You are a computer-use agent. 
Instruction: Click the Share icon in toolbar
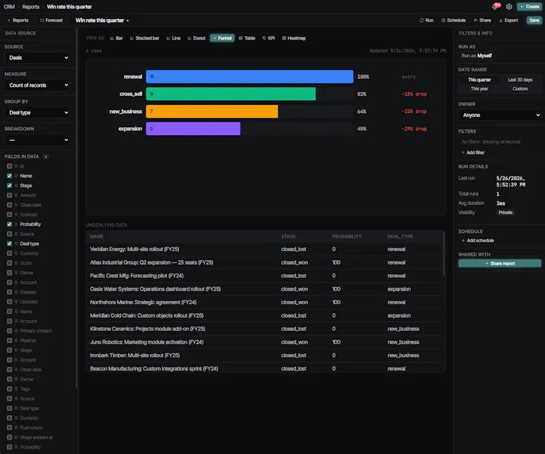tap(476, 20)
